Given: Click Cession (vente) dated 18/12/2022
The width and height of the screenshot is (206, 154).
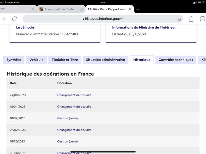Looking at the screenshot, I should click(x=68, y=141).
